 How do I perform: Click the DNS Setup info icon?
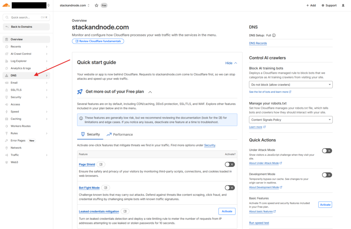274,35
